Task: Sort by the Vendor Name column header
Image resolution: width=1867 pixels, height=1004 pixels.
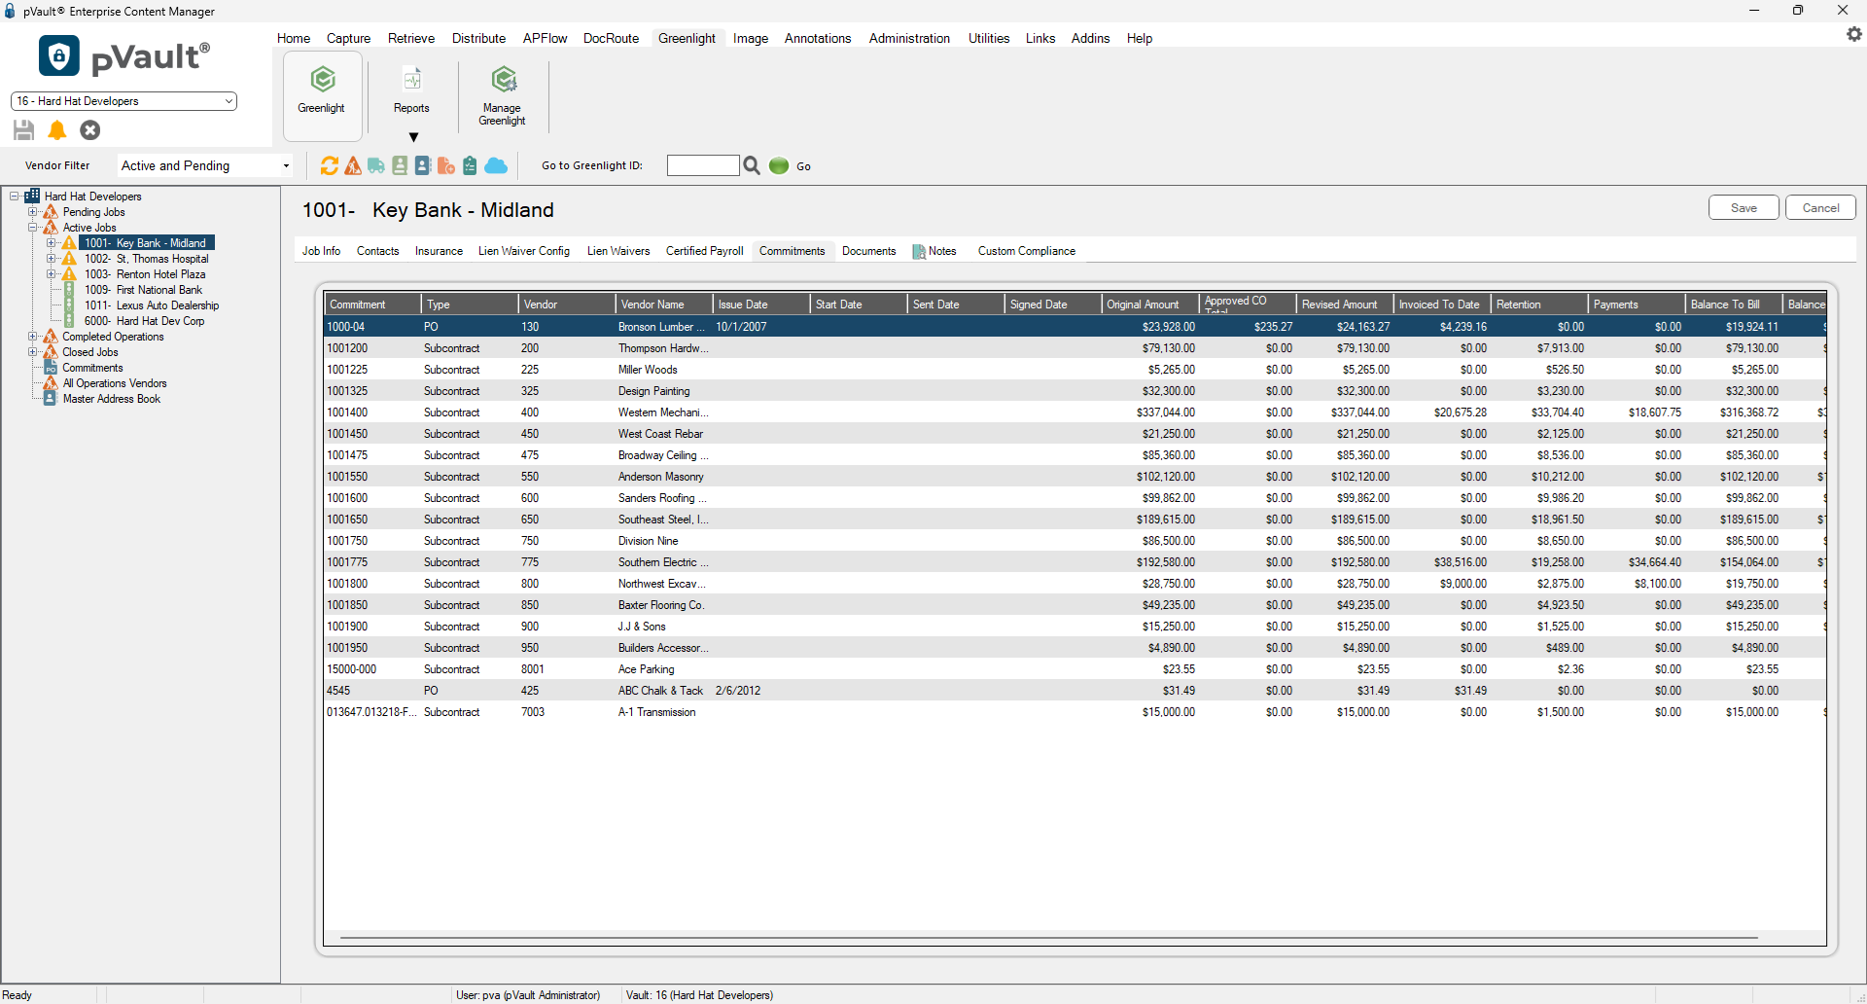Action: [x=664, y=305]
